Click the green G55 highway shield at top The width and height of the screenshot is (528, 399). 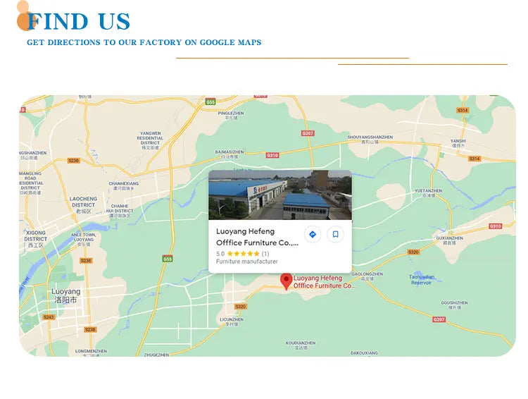click(210, 102)
